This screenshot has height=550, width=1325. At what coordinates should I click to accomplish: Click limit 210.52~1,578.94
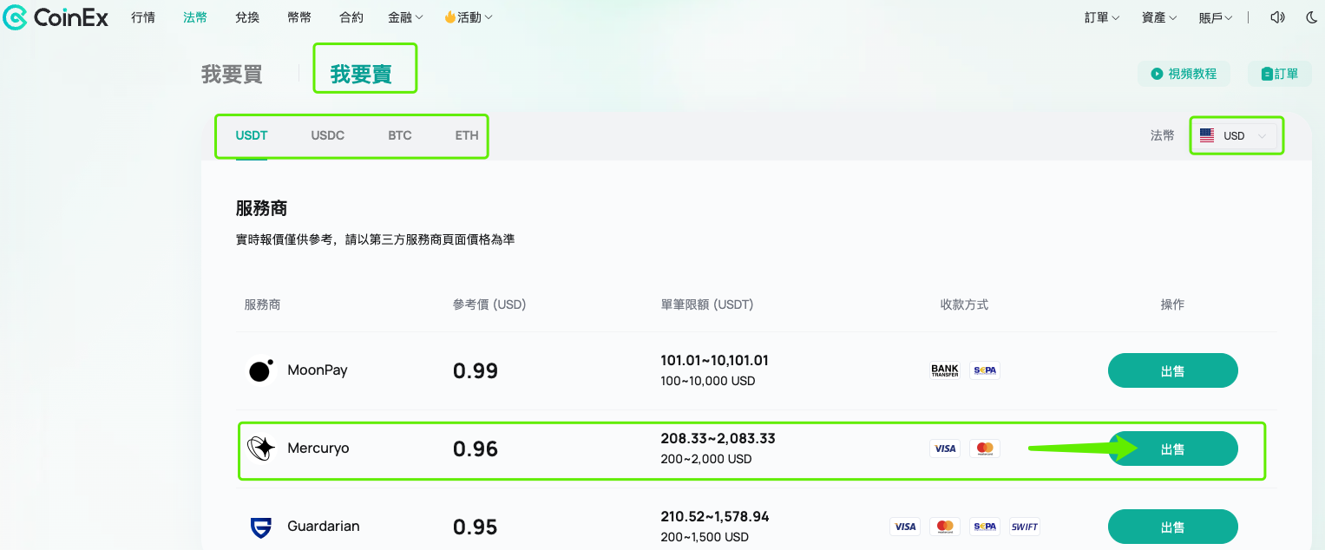coord(715,516)
